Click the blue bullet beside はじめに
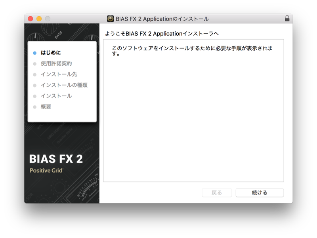Screen dimensions: 317x238 [x=35, y=53]
